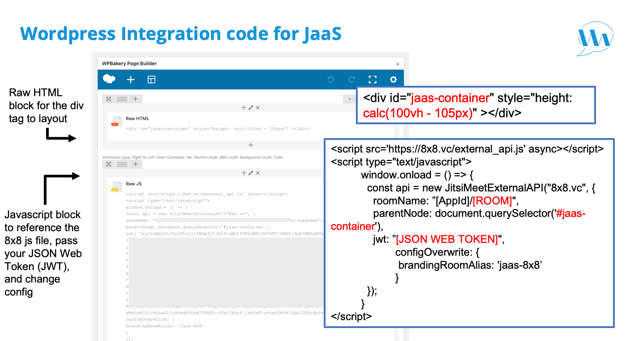Delete column using X above Raw HTML
630x341 pixels.
click(258, 108)
